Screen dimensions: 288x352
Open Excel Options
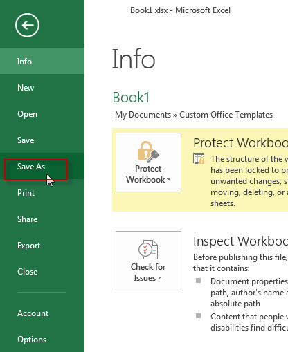pyautogui.click(x=42, y=340)
